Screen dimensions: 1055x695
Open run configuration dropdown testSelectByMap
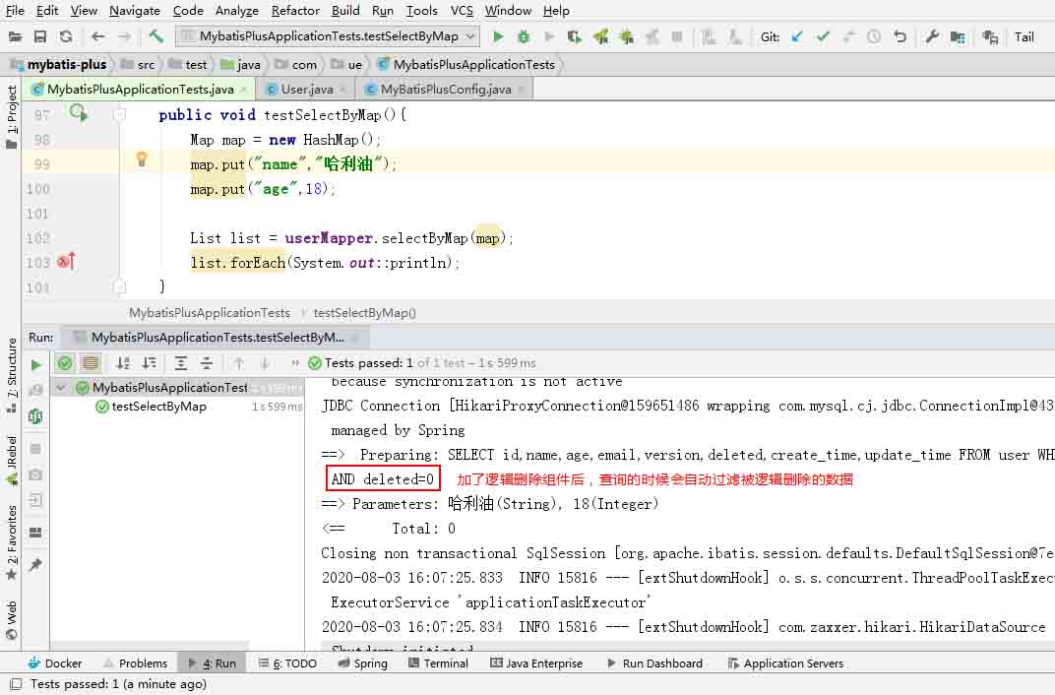pyautogui.click(x=328, y=36)
